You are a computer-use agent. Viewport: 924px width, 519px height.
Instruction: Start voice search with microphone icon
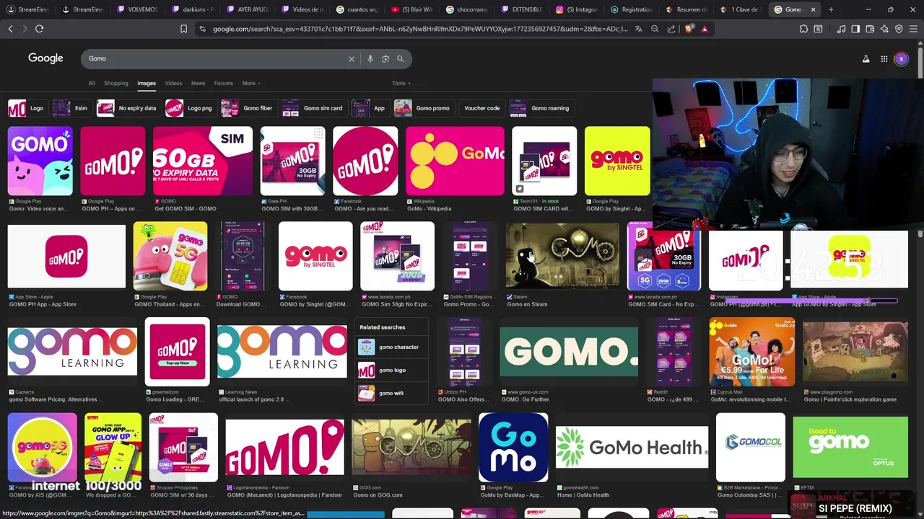(x=370, y=59)
